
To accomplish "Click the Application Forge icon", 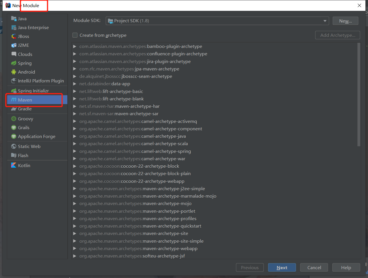I will [x=14, y=136].
